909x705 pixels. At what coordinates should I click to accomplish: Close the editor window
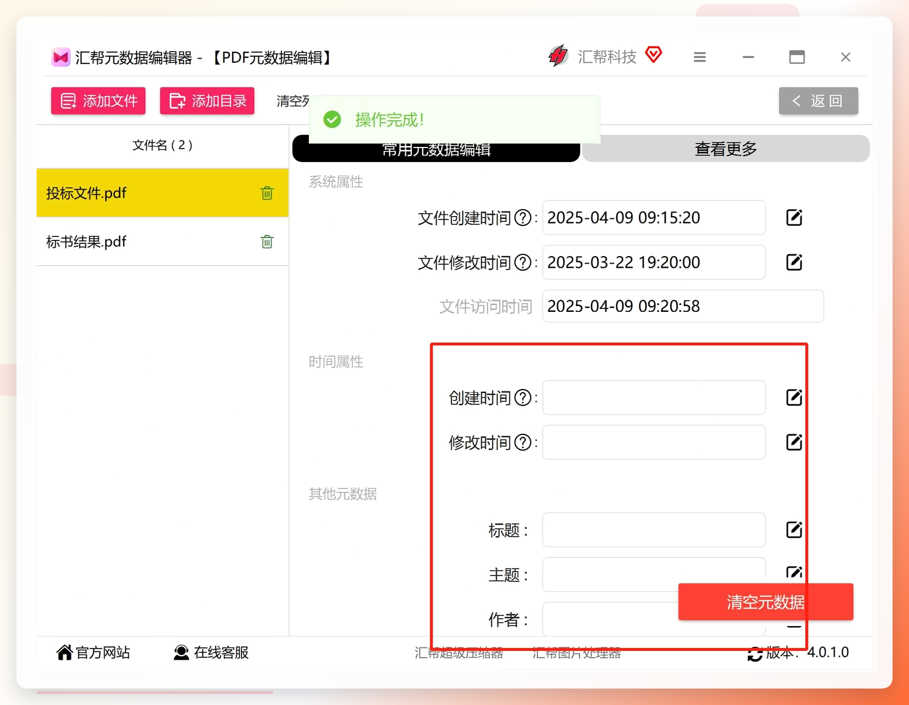pos(845,57)
